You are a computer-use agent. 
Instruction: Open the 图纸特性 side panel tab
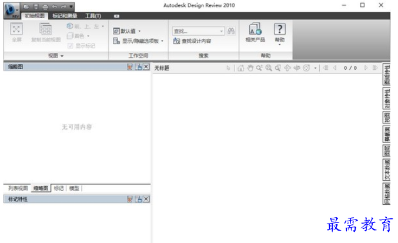click(387, 75)
